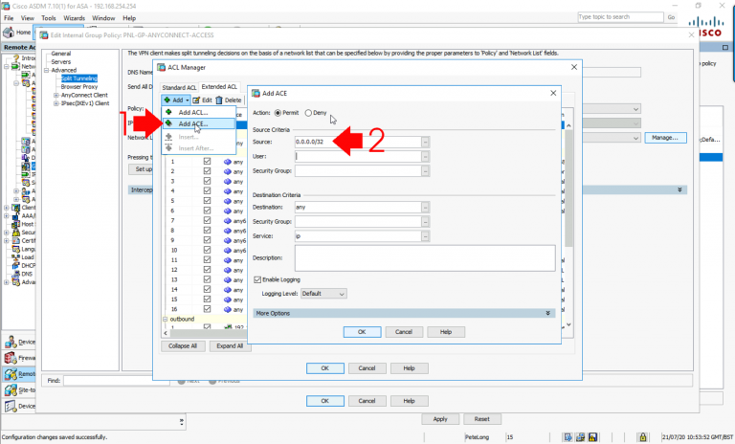Toggle enabled checkbox for ACL row 10
Screen dimensions: 735x444
click(207, 250)
